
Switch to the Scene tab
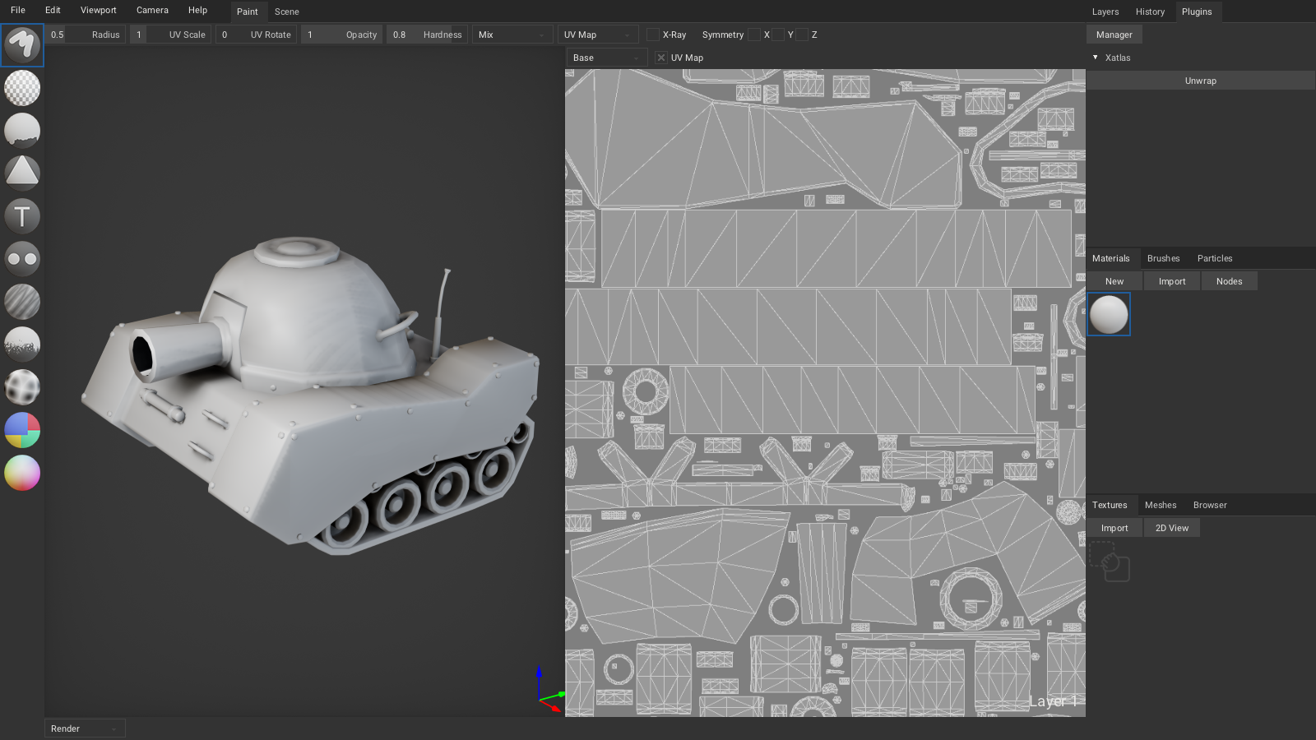pos(286,12)
